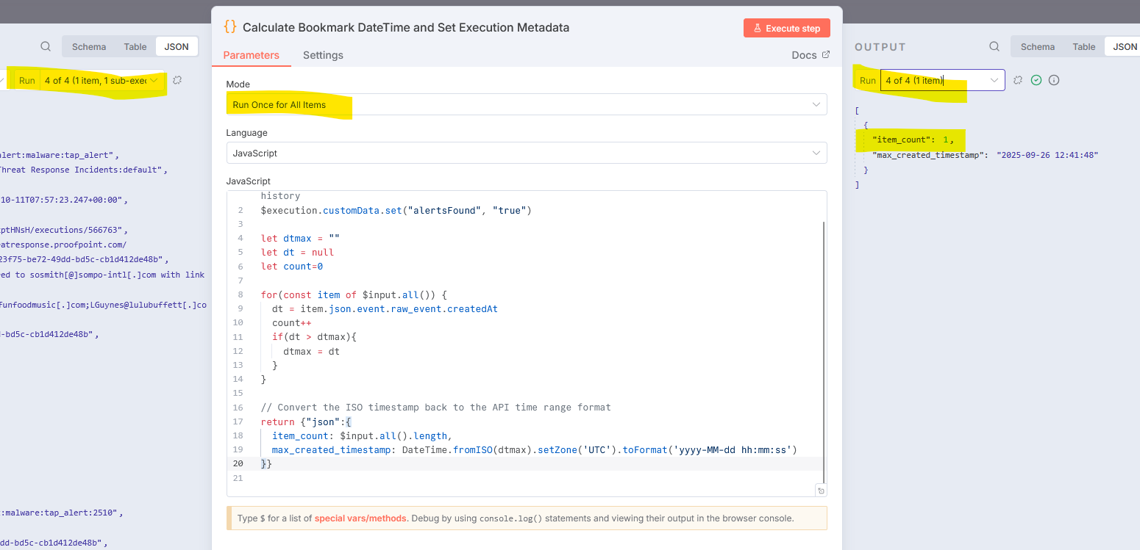
Task: Open the Language dropdown
Action: click(x=526, y=153)
